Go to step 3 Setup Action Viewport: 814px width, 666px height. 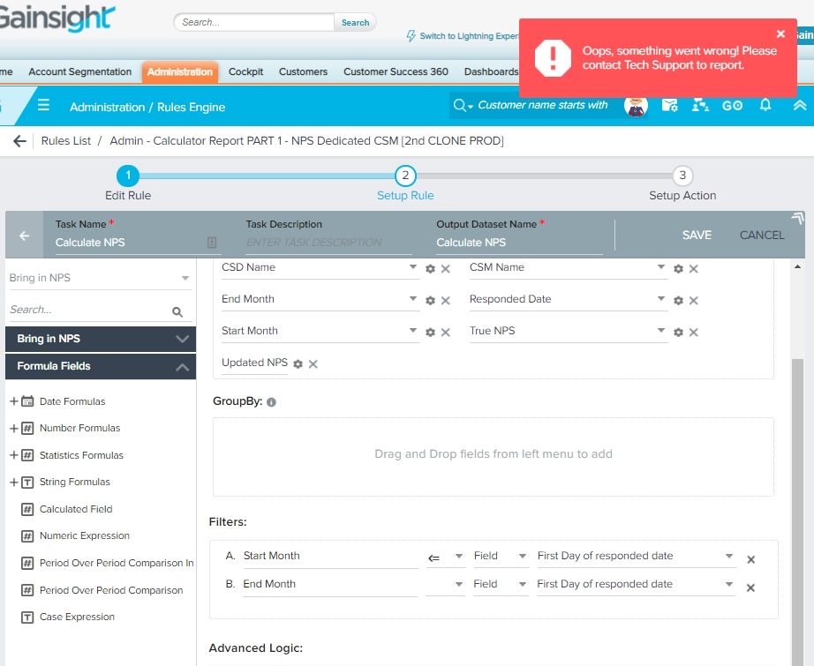click(682, 176)
